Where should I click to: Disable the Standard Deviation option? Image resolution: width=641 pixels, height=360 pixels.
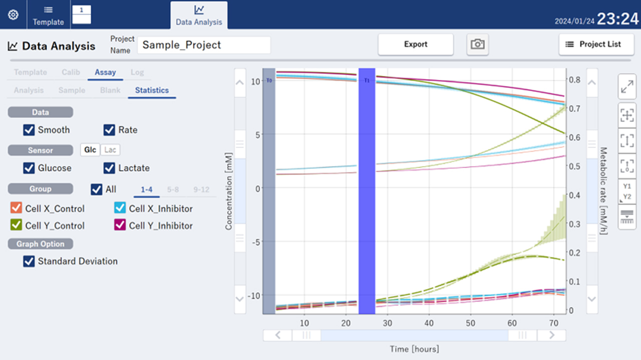click(29, 261)
